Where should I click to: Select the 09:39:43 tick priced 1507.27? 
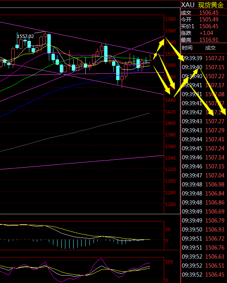point(203,121)
